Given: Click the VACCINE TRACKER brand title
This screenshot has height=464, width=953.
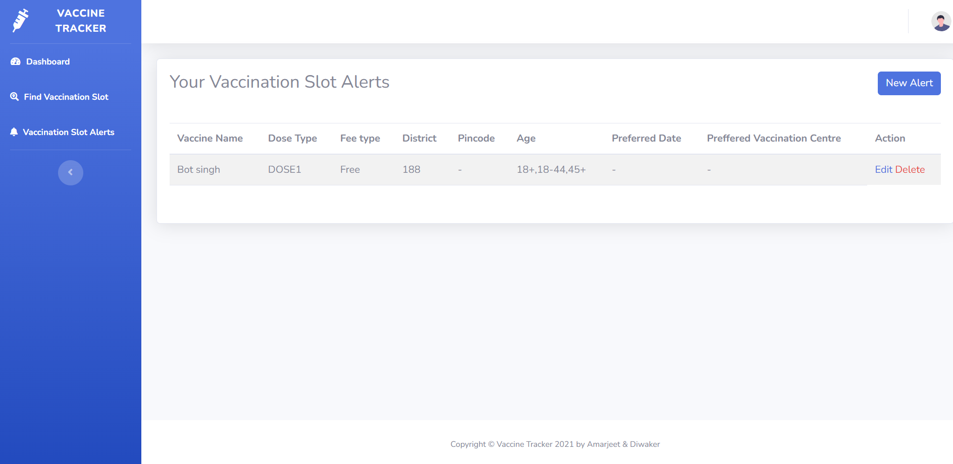Looking at the screenshot, I should 81,21.
